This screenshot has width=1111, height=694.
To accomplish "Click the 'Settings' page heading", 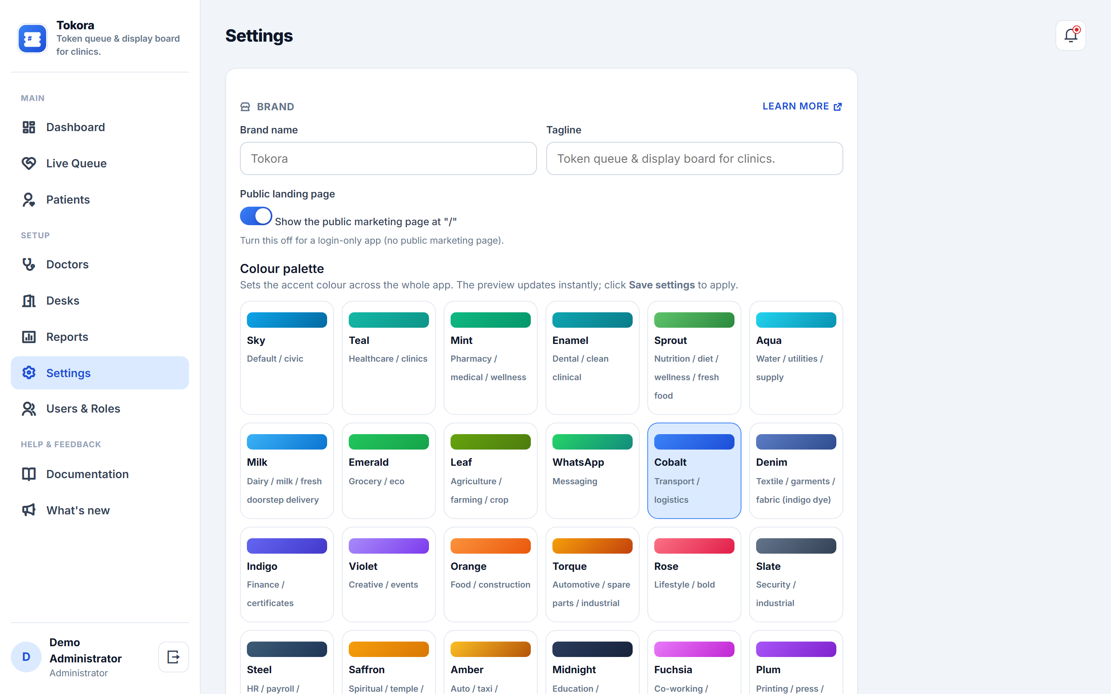I will pyautogui.click(x=259, y=36).
